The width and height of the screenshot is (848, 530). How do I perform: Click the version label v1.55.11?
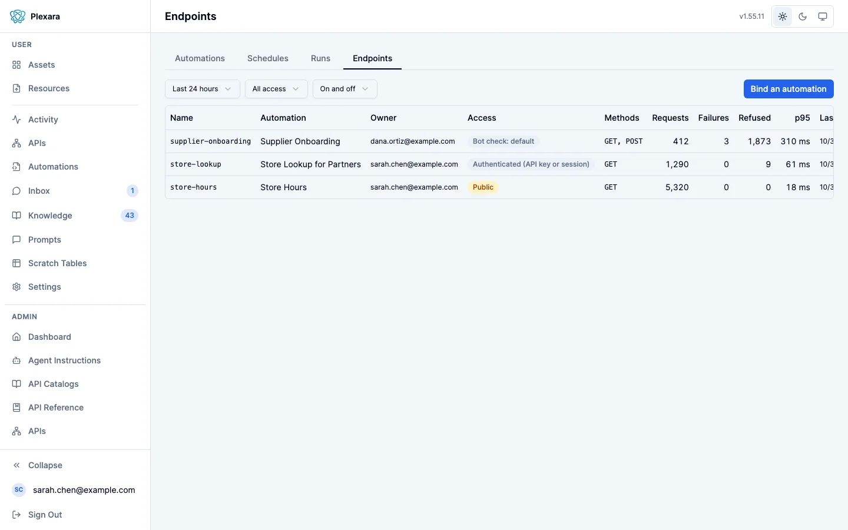[x=752, y=16]
